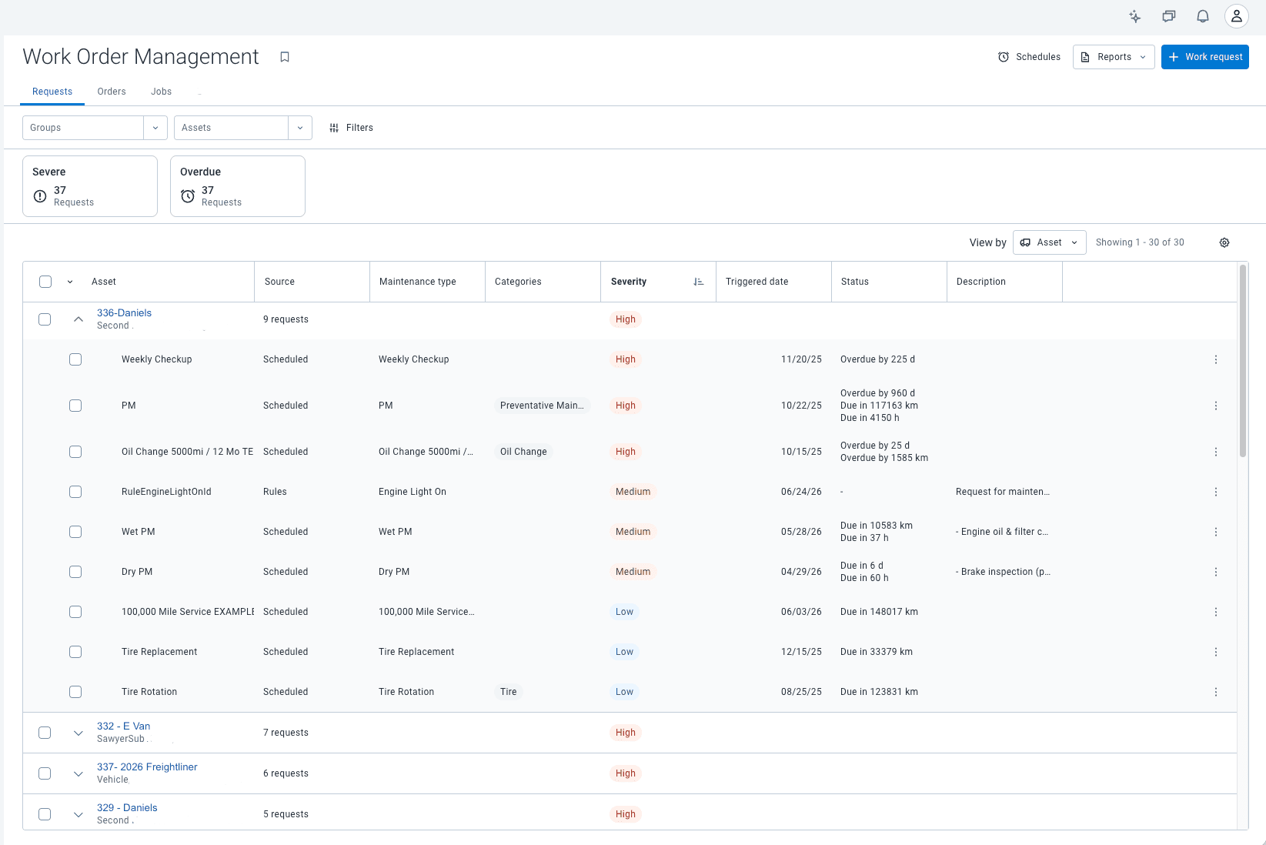Screen dimensions: 1266x845
Task: Sort by Severity column icon
Action: (x=698, y=282)
